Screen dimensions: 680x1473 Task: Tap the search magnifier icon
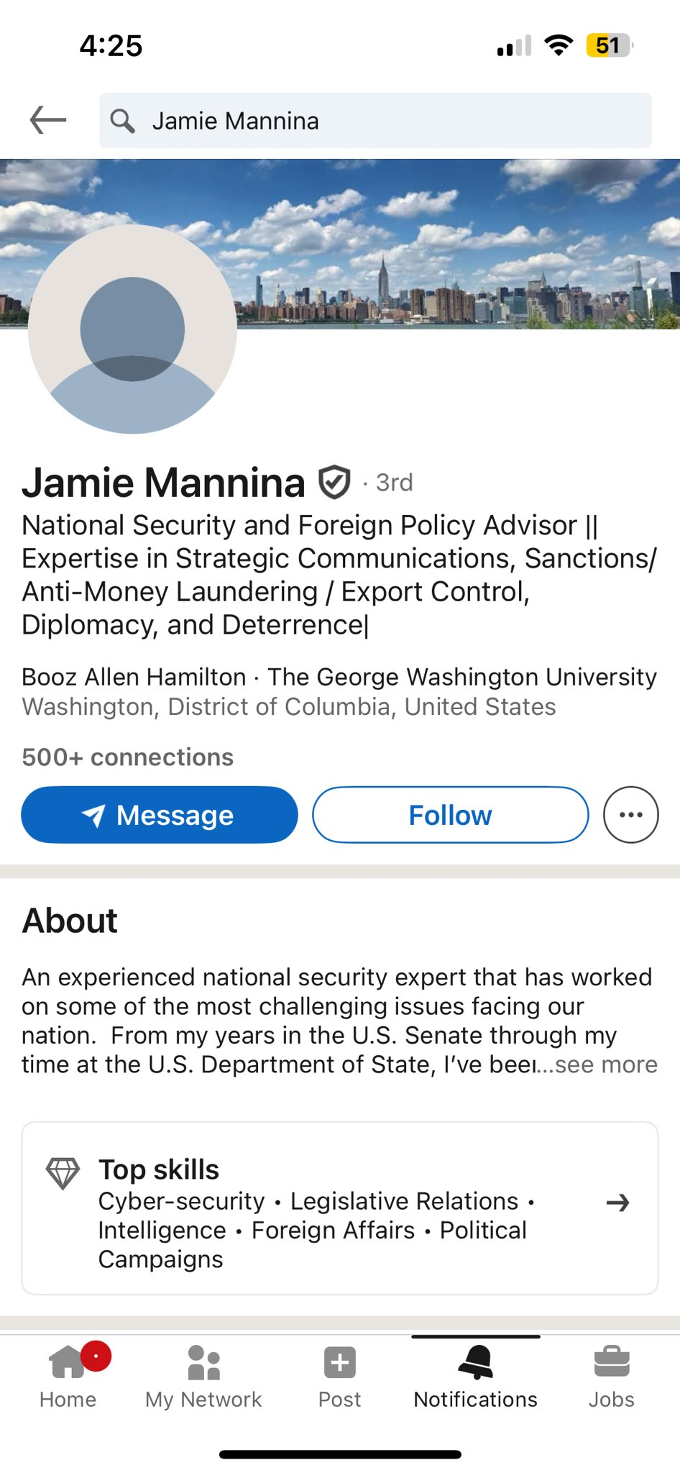[122, 121]
